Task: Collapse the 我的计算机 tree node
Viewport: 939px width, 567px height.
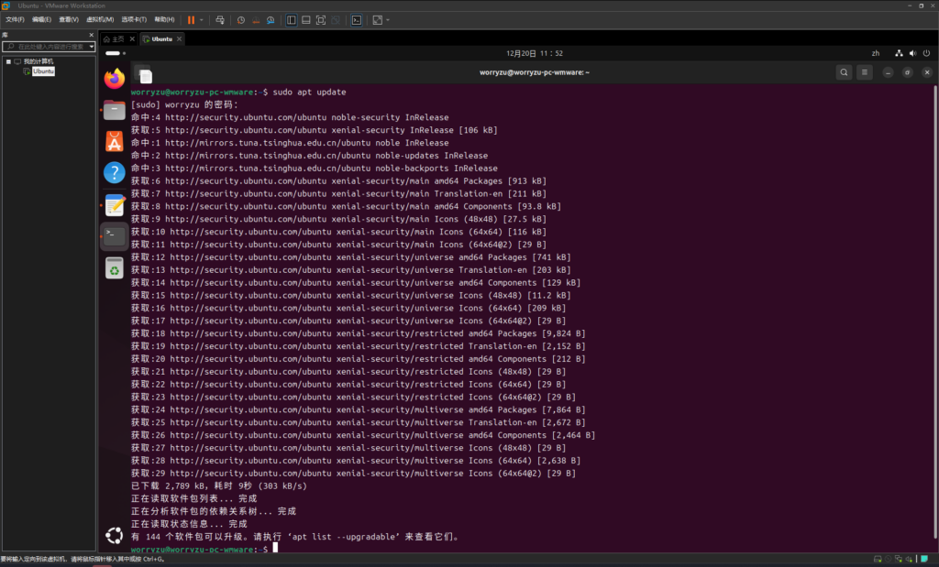Action: click(x=8, y=61)
